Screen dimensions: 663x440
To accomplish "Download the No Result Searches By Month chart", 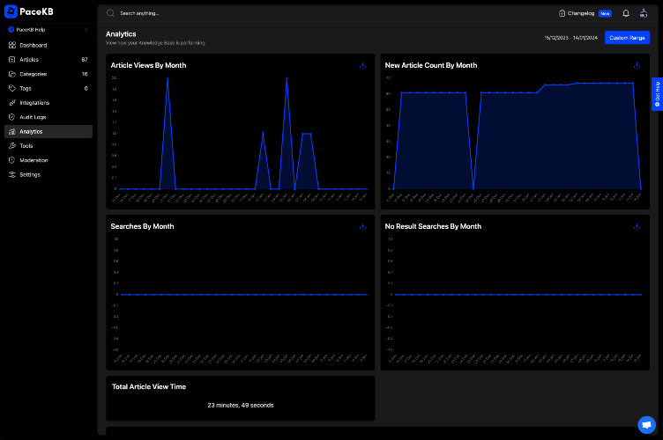I will 637,226.
